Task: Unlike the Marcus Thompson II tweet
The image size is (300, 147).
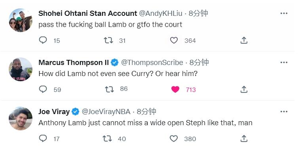Action: click(175, 89)
